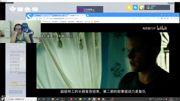Open Windows notification center
The height and width of the screenshot is (101, 180).
tap(176, 99)
